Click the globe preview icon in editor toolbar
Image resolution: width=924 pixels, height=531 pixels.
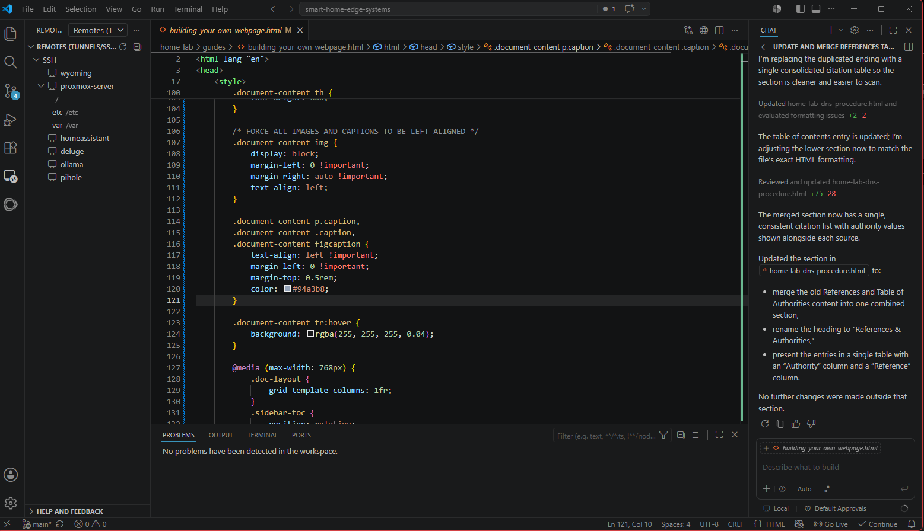(704, 30)
